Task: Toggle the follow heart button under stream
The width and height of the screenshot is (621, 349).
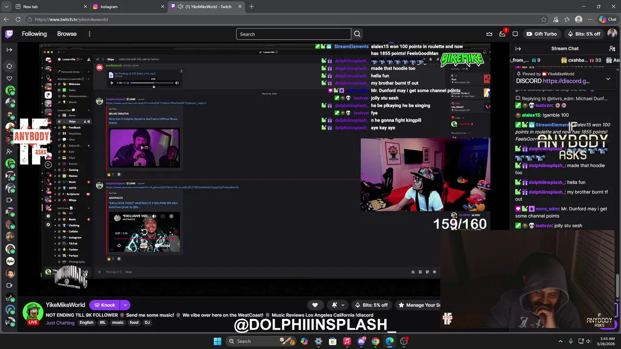Action: click(315, 305)
